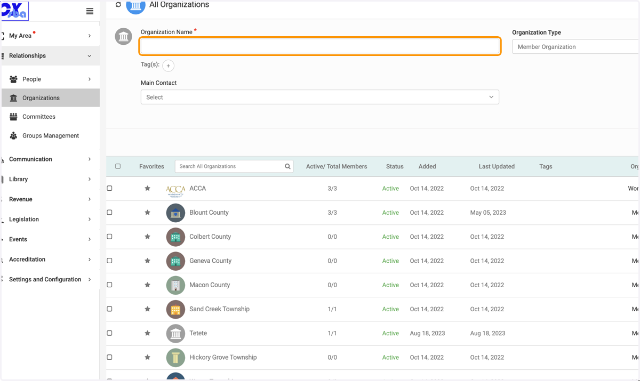Screen dimensions: 640x381
Task: Click Geneva County's building avatar
Action: (x=175, y=261)
